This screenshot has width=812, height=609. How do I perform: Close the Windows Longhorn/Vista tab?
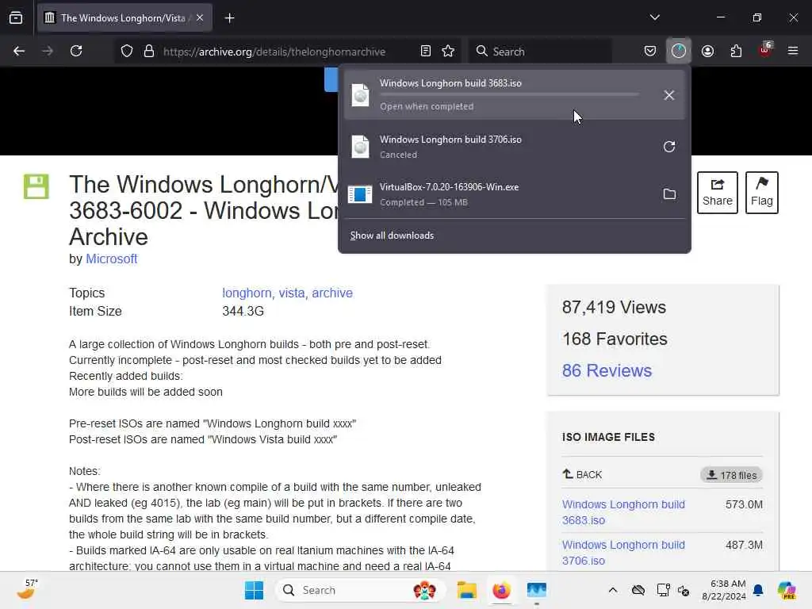point(200,18)
